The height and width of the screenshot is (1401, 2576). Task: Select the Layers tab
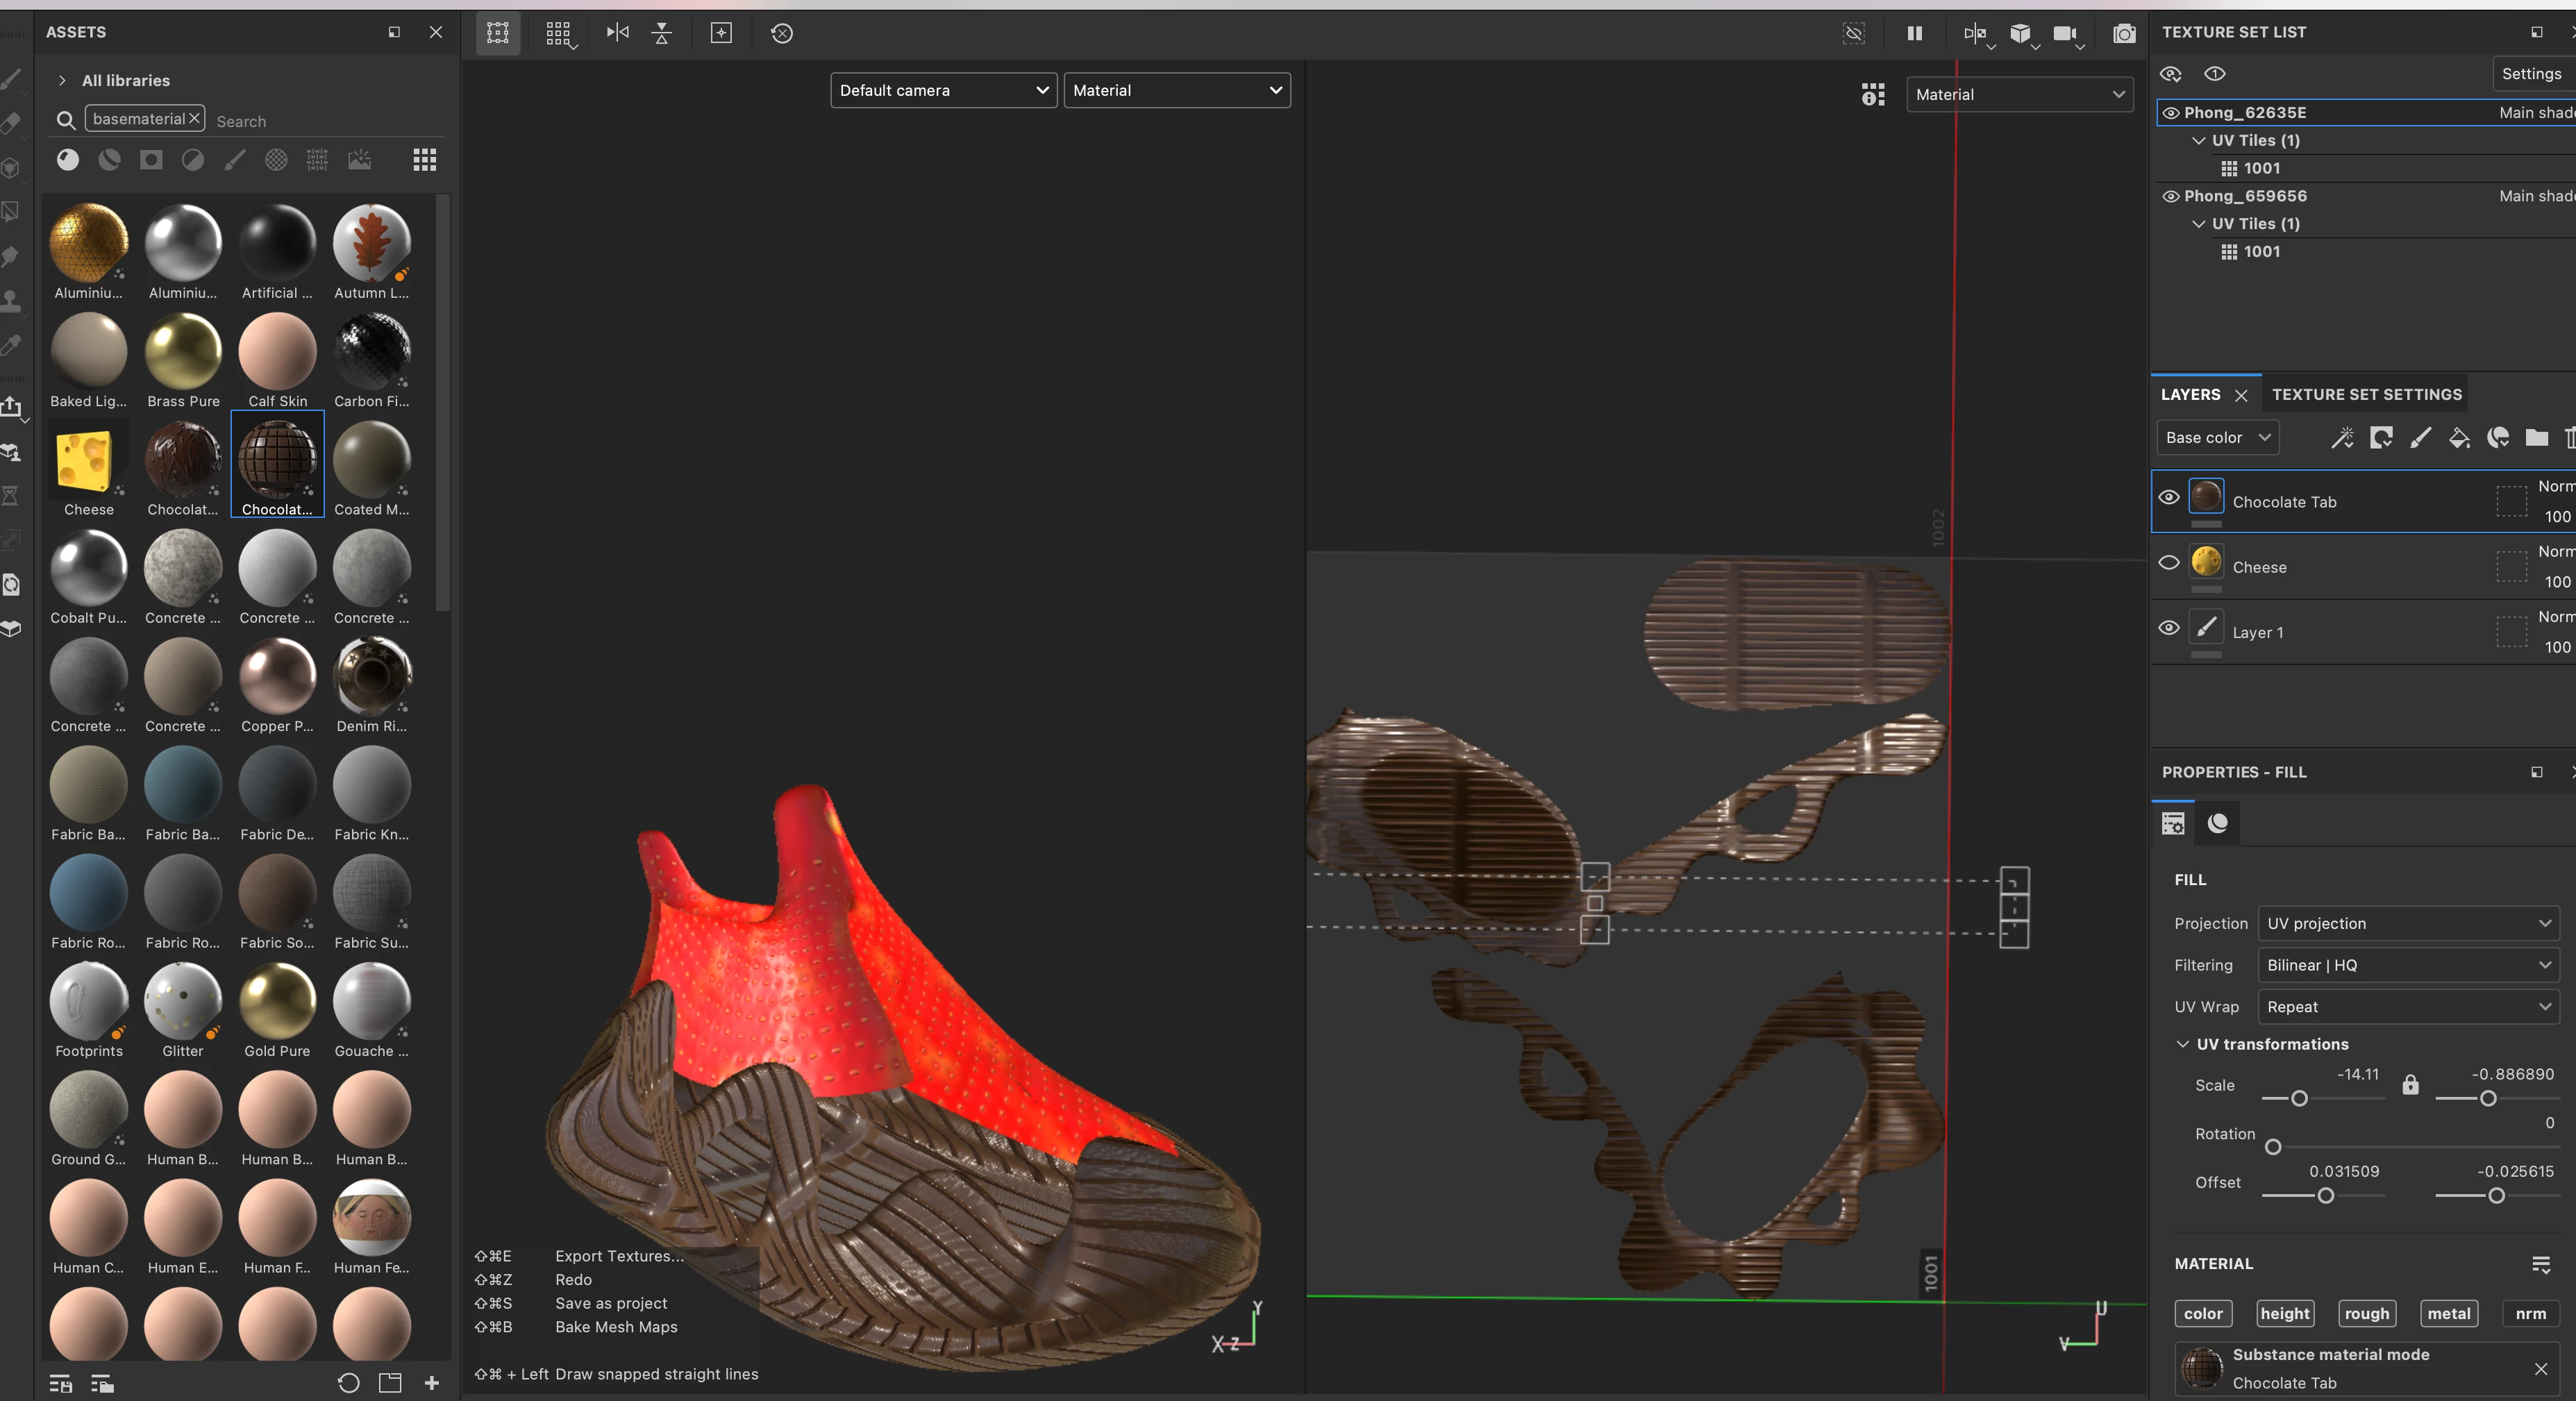2190,394
